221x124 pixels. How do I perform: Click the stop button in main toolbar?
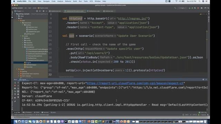click(x=198, y=8)
